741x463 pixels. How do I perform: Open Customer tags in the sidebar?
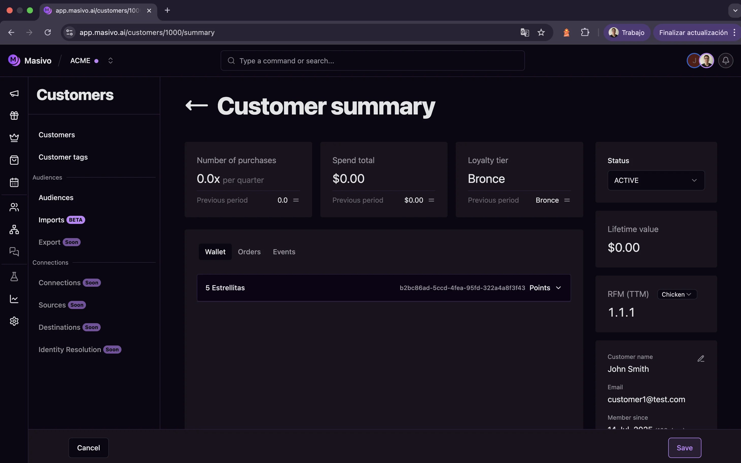[x=63, y=157]
